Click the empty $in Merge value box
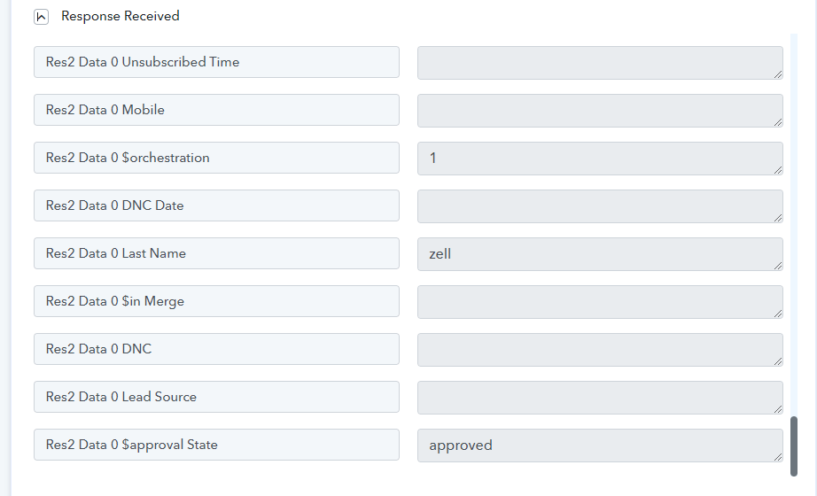Screen dimensions: 817x496 pos(600,302)
